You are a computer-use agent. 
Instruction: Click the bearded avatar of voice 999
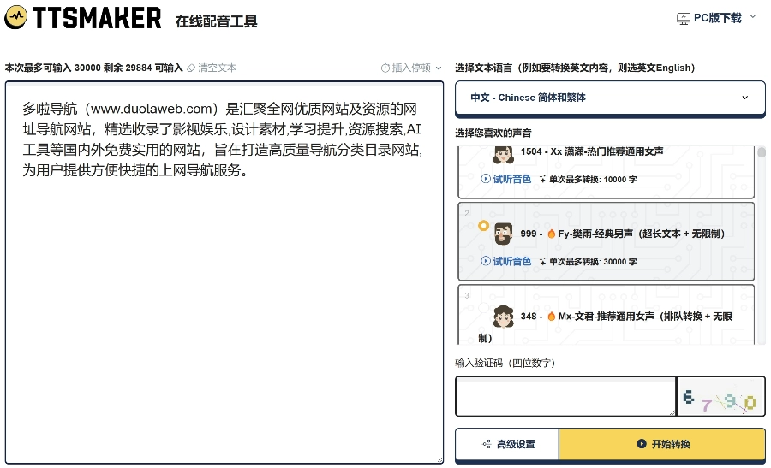click(503, 234)
